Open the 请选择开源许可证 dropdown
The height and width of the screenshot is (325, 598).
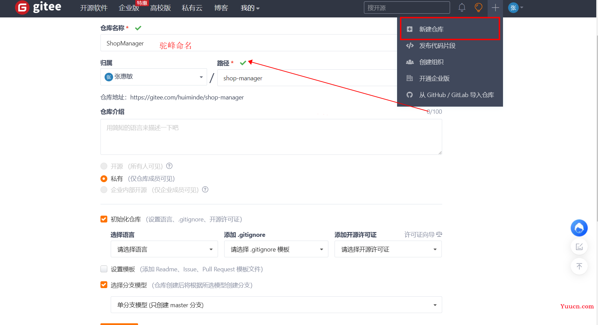pos(388,249)
